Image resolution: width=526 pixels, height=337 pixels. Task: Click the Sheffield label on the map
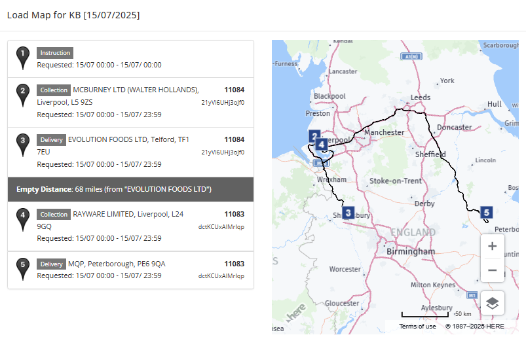[430, 154]
